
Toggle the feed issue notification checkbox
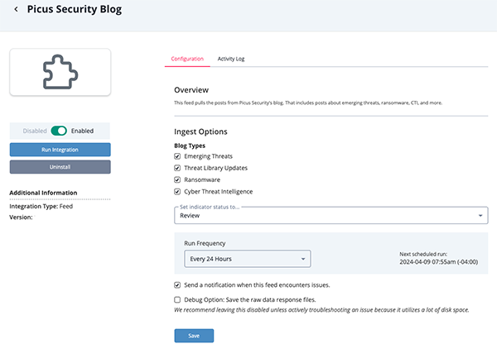coord(177,285)
